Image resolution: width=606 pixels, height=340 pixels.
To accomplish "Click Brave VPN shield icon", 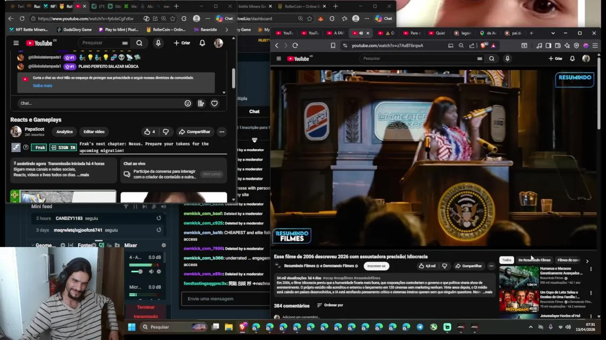I will [576, 45].
